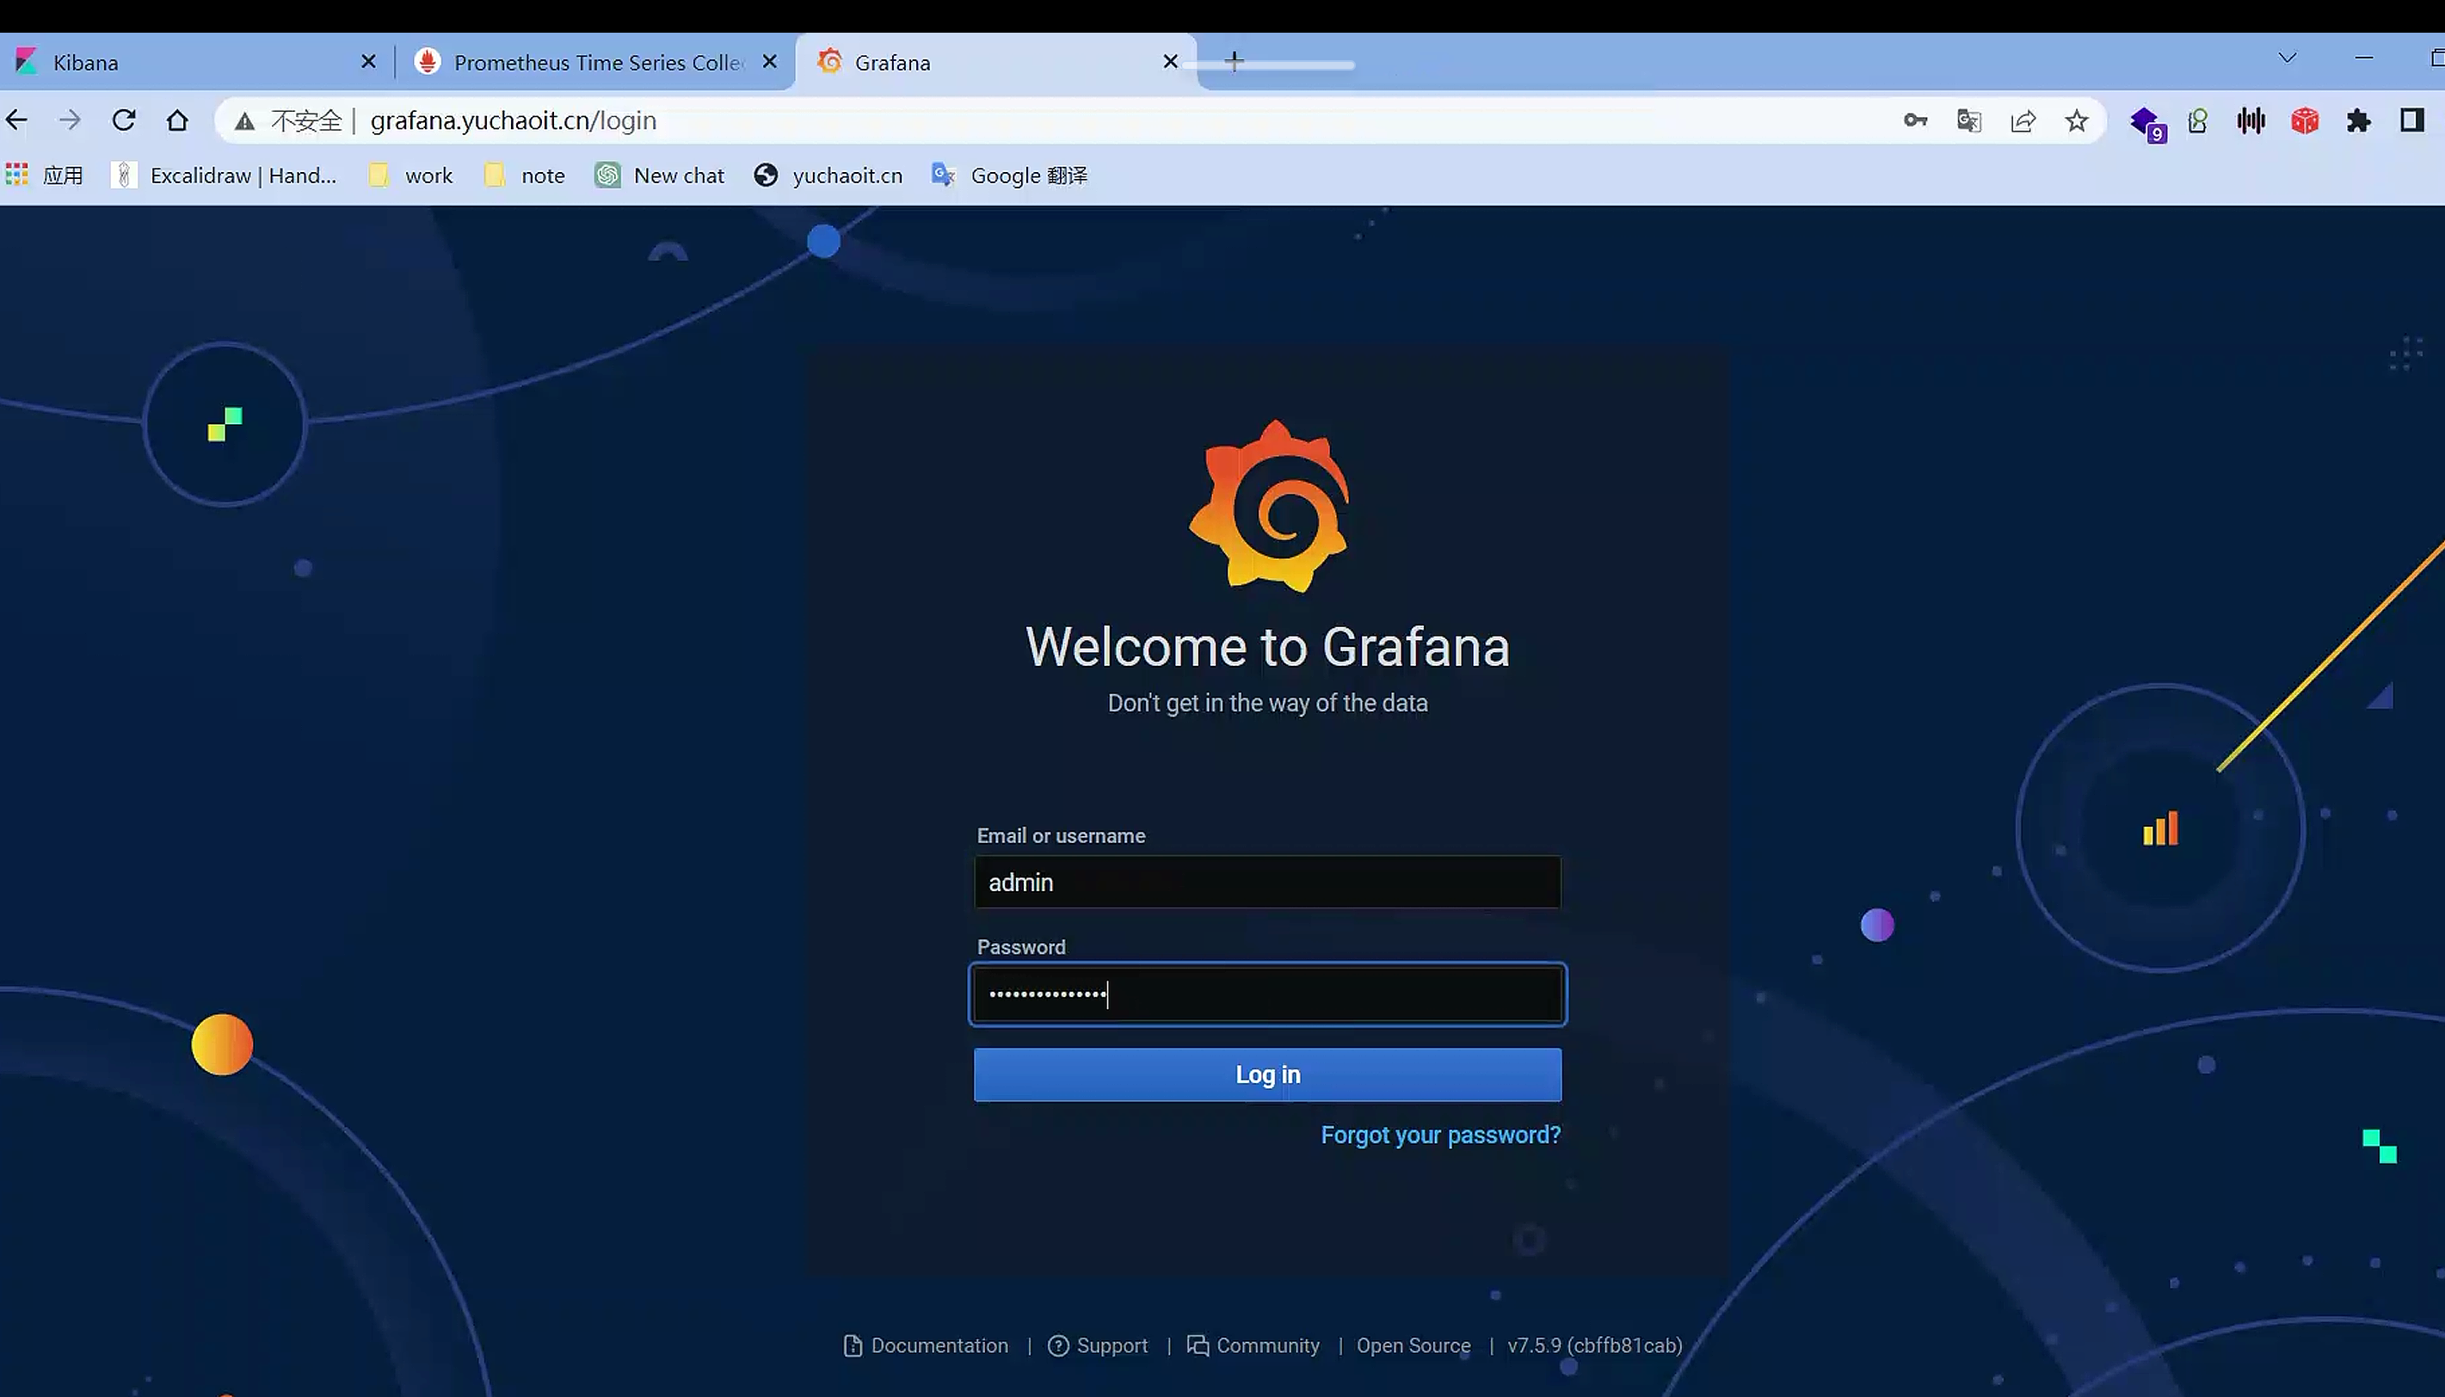Click the share page icon
This screenshot has height=1397, width=2445.
(x=2023, y=120)
